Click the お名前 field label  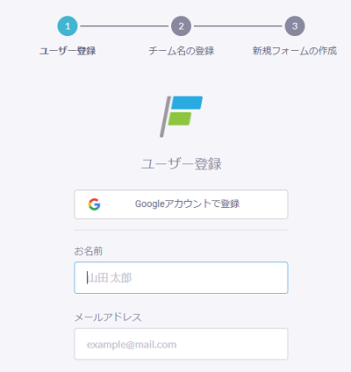pyautogui.click(x=89, y=251)
